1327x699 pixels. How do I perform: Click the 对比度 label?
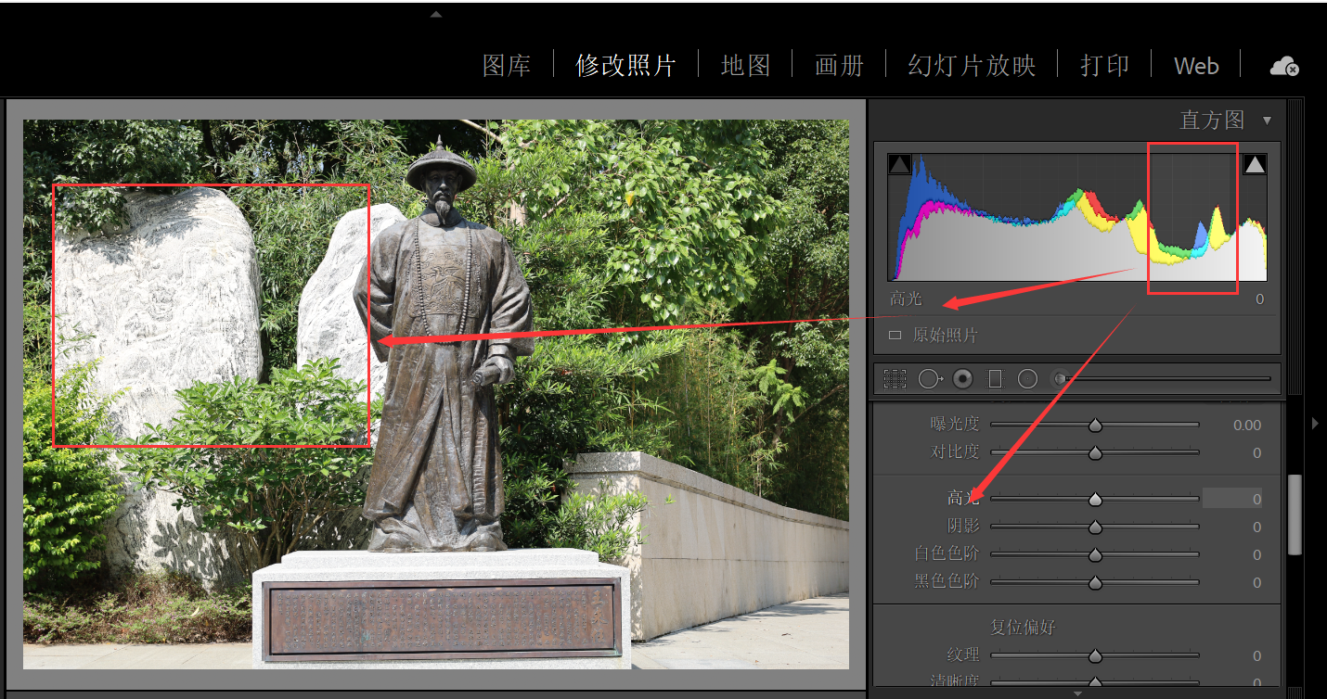coord(955,451)
